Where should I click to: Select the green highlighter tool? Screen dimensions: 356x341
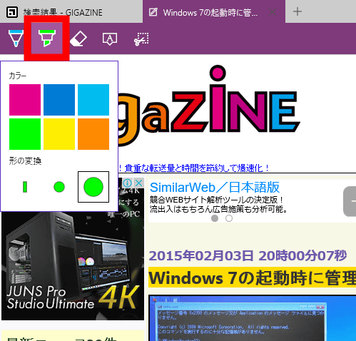click(x=47, y=39)
